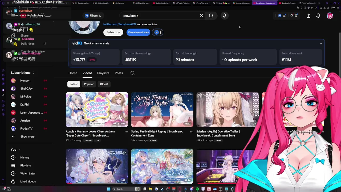The width and height of the screenshot is (341, 192).
Task: Open Spotify from taskbar
Action: 197,189
